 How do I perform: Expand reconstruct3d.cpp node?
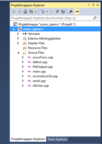point(23,76)
